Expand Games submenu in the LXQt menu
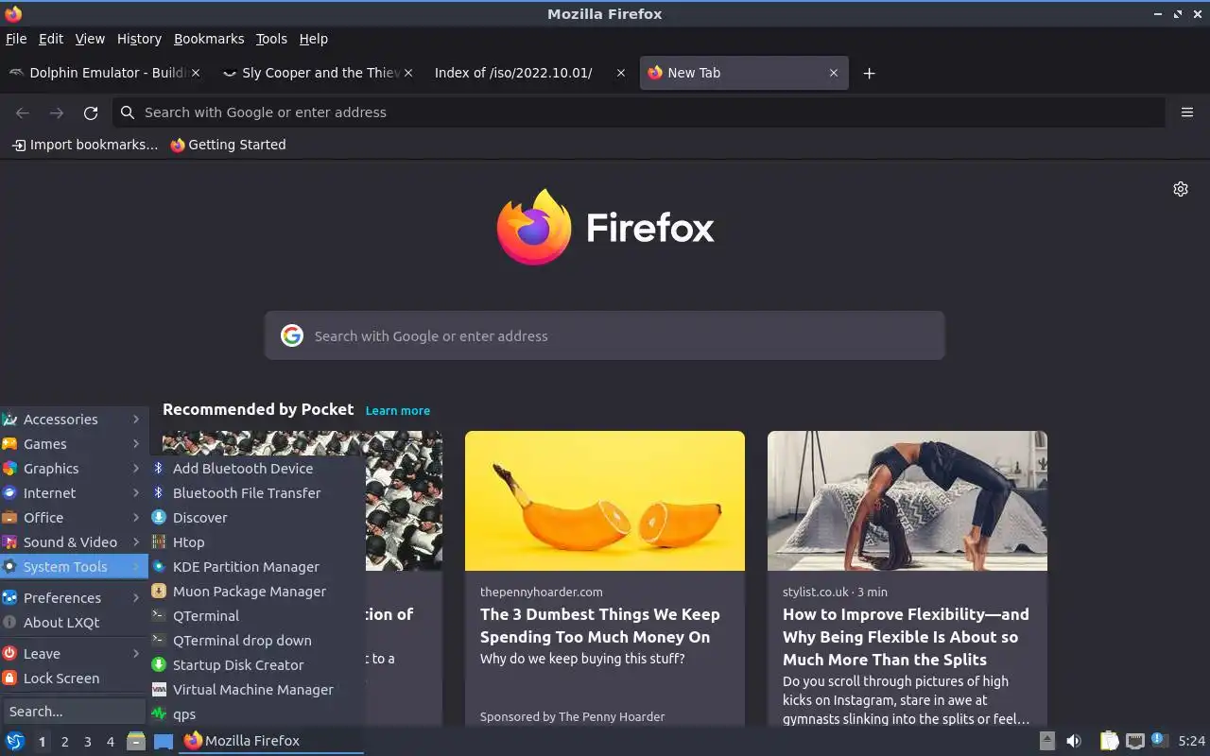The height and width of the screenshot is (756, 1210). coord(74,444)
